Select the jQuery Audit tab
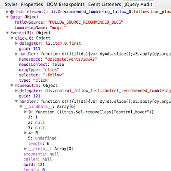The height and width of the screenshot is (171, 171). 138,4
